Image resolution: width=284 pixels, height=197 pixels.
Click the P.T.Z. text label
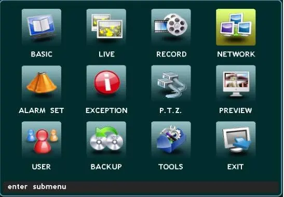pos(170,110)
